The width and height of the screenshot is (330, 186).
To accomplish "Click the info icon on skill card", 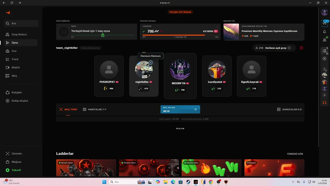I will 217,27.
